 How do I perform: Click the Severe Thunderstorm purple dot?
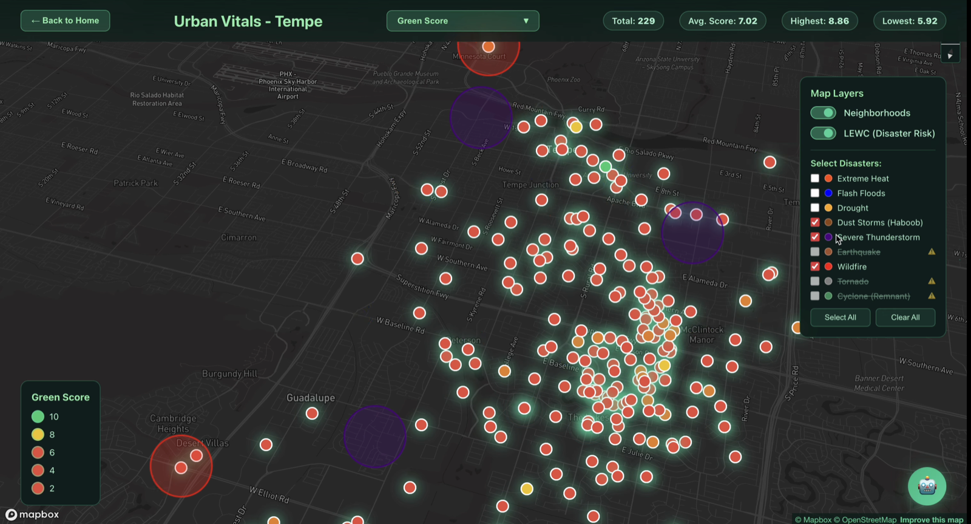(x=828, y=237)
